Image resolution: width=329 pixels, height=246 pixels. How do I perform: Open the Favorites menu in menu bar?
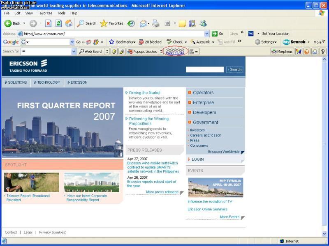coord(45,13)
